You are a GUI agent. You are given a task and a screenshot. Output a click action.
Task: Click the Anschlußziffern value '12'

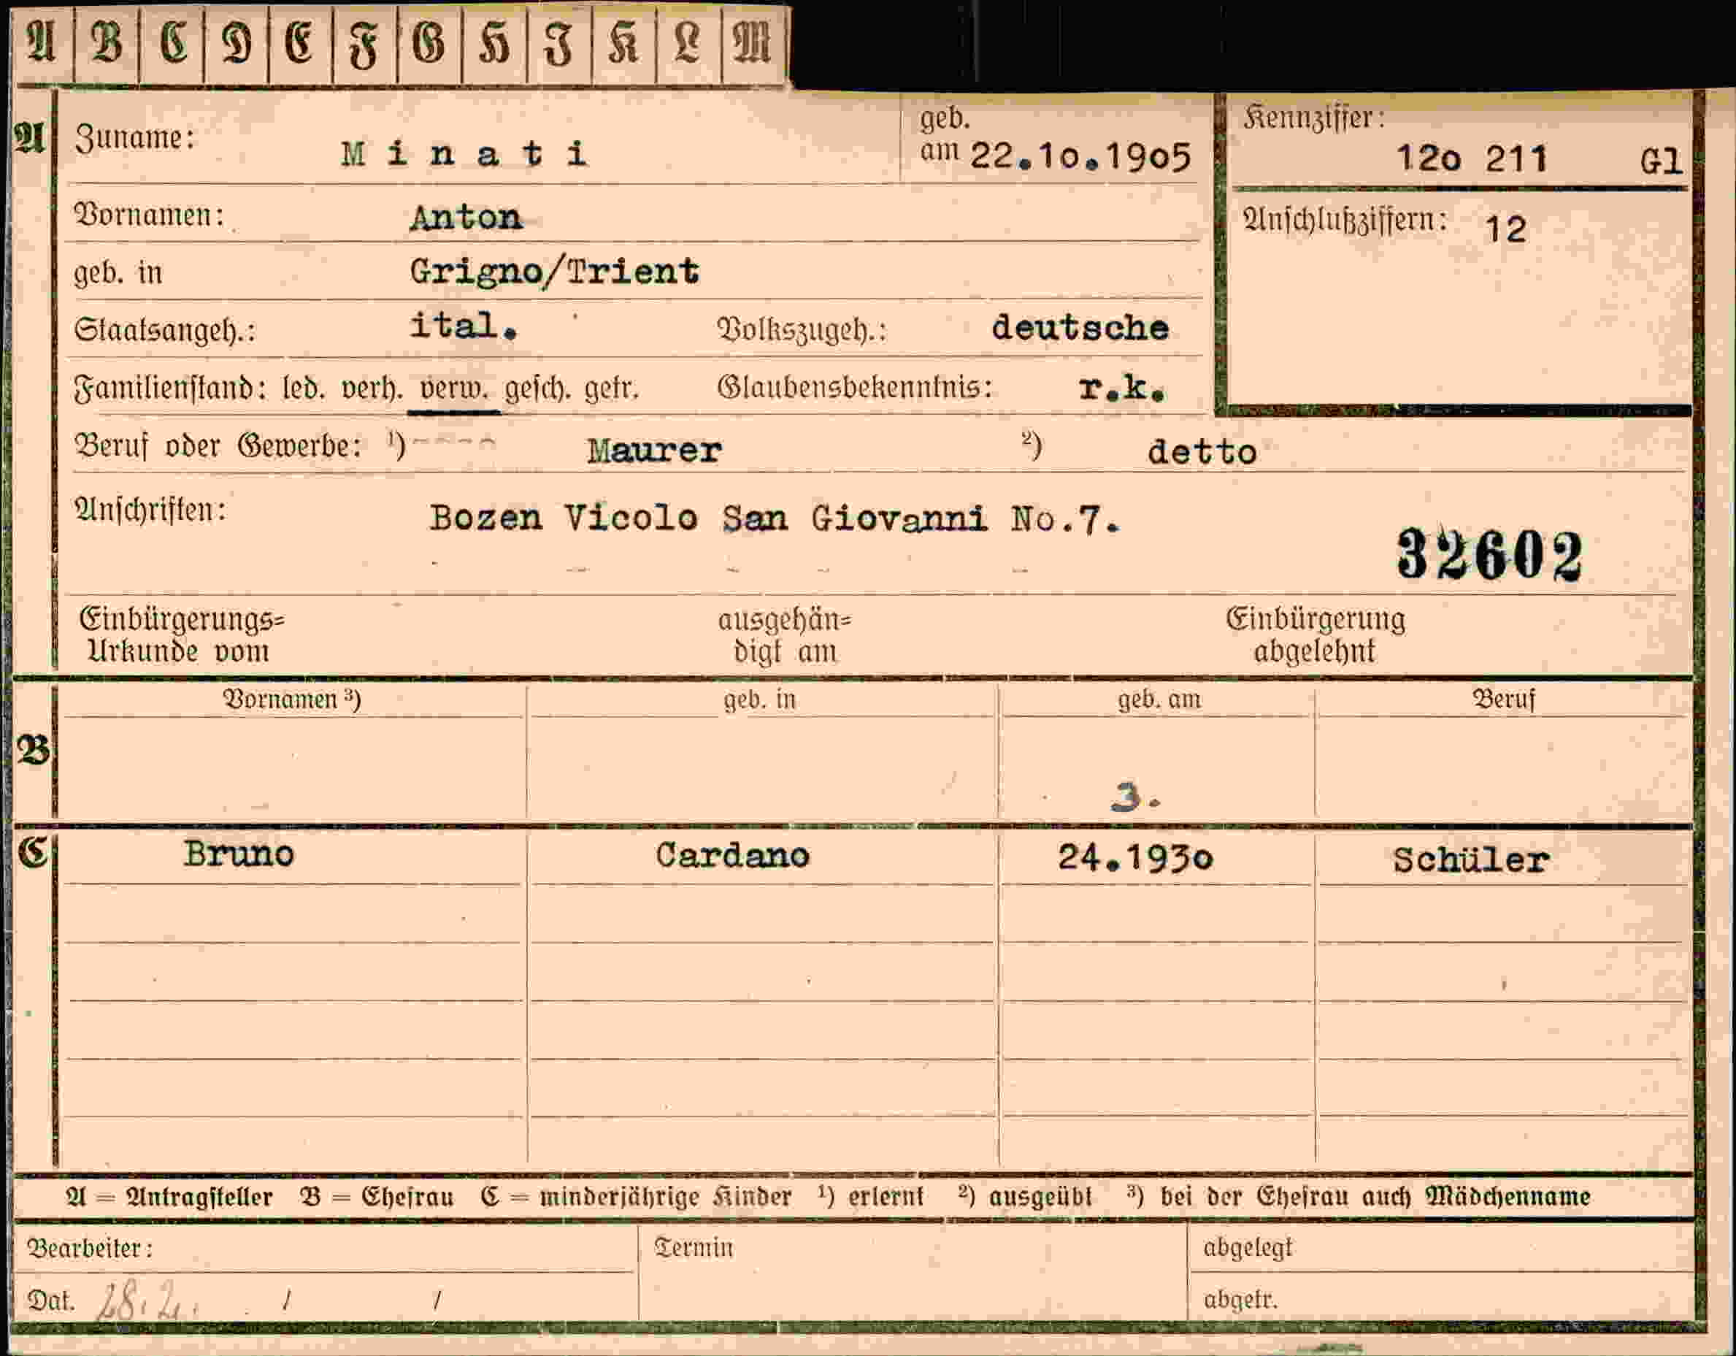[1505, 230]
